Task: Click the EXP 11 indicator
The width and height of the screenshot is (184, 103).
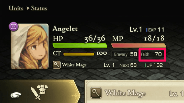Action: coord(155,30)
